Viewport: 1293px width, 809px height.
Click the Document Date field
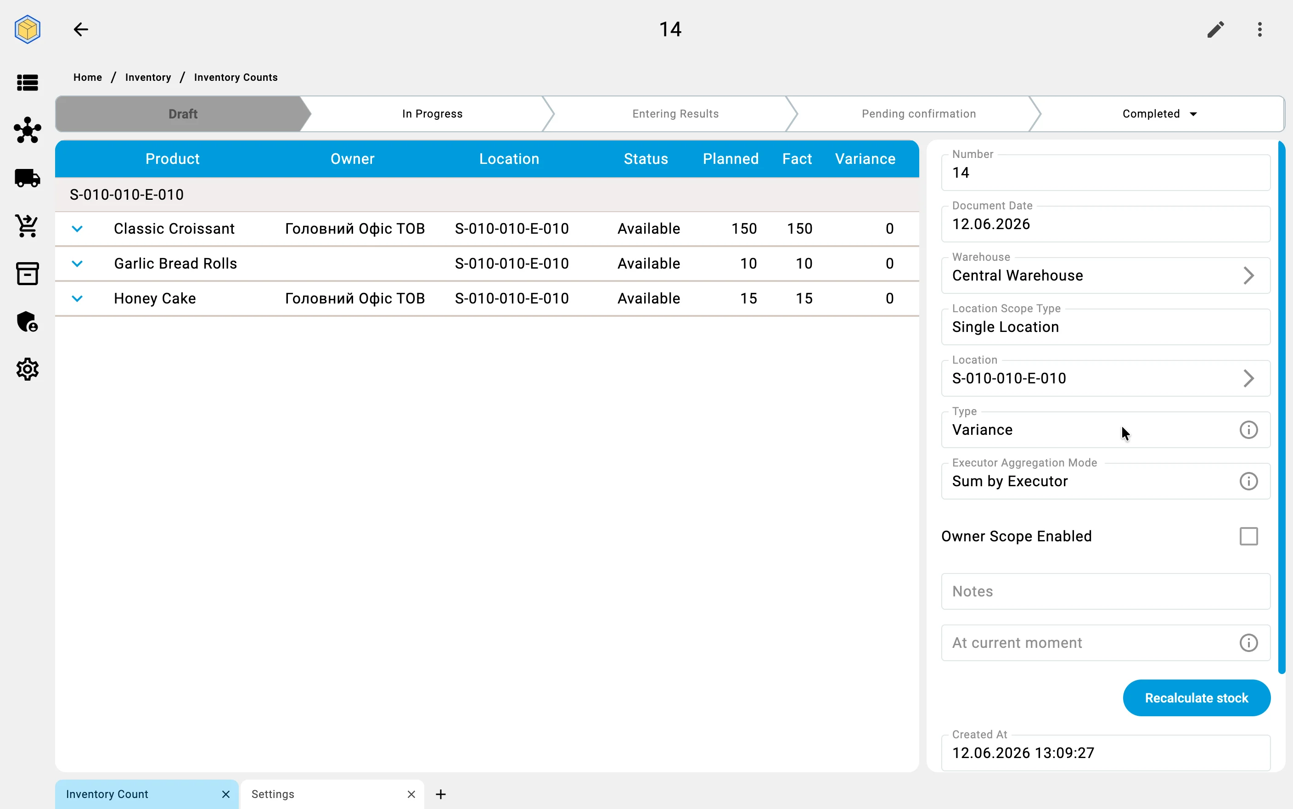tap(1105, 224)
